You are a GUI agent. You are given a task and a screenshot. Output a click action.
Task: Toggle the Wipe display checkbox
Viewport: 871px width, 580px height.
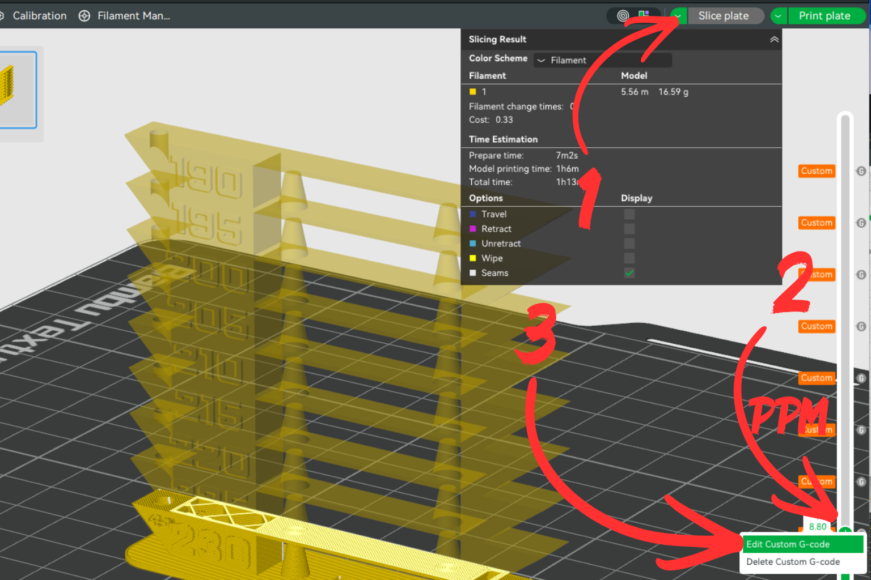(629, 258)
